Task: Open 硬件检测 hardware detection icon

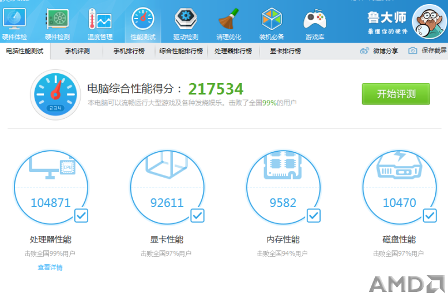Action: [x=58, y=19]
